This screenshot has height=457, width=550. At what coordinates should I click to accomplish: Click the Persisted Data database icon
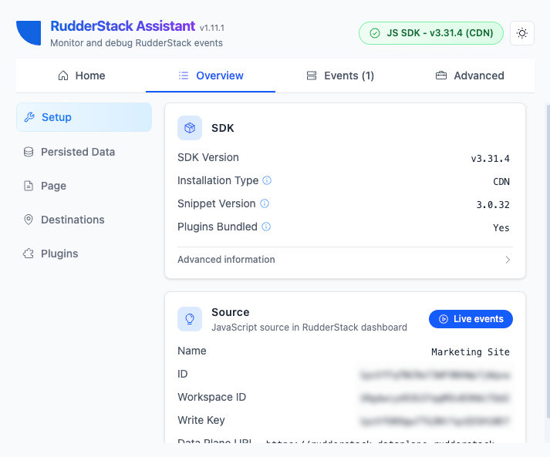pyautogui.click(x=29, y=152)
